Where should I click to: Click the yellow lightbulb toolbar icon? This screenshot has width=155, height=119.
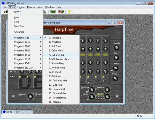[x=69, y=12]
